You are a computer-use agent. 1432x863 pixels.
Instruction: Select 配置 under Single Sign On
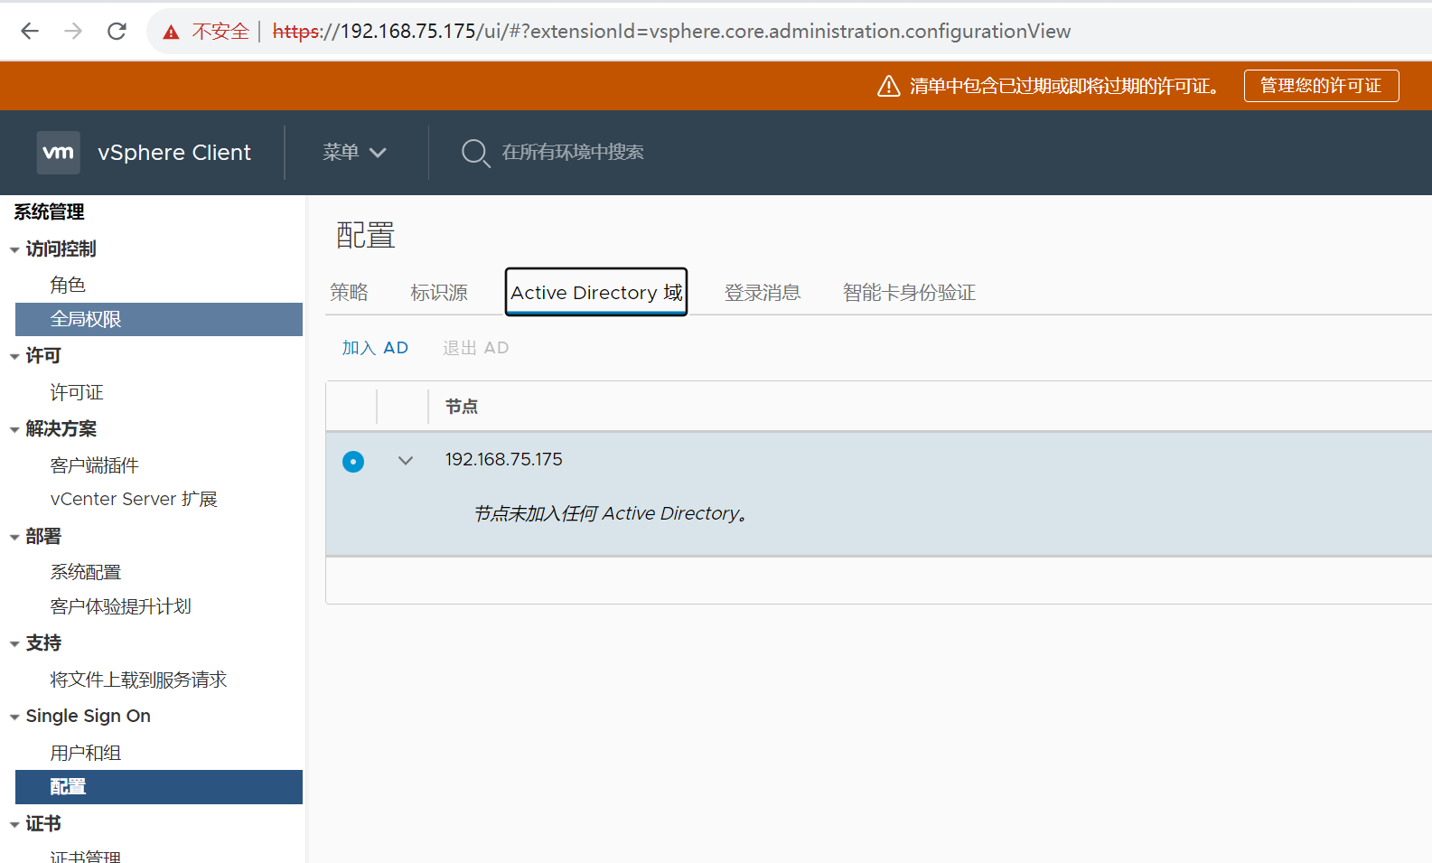pos(159,787)
